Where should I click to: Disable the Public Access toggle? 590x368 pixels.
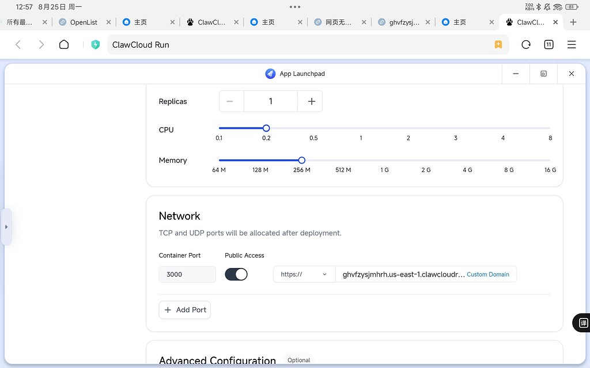(236, 274)
